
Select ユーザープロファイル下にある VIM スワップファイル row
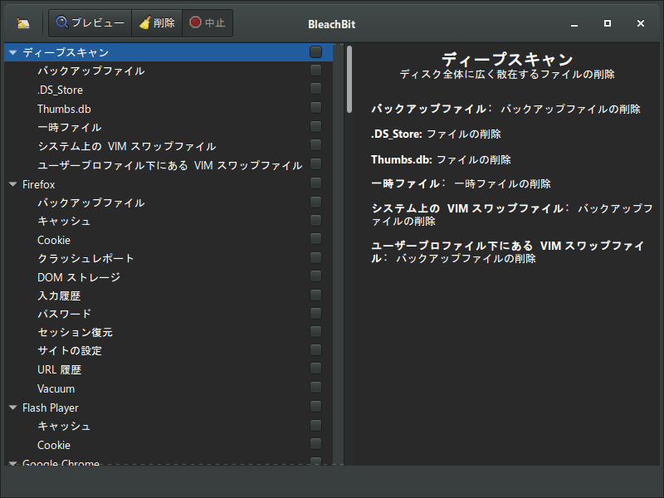coord(168,165)
